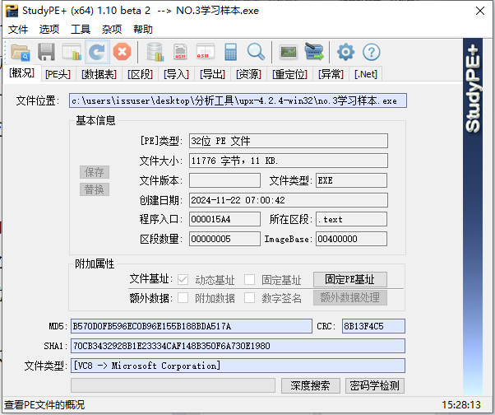The width and height of the screenshot is (495, 415).
Task: Switch to the [重定位] tab
Action: 289,75
